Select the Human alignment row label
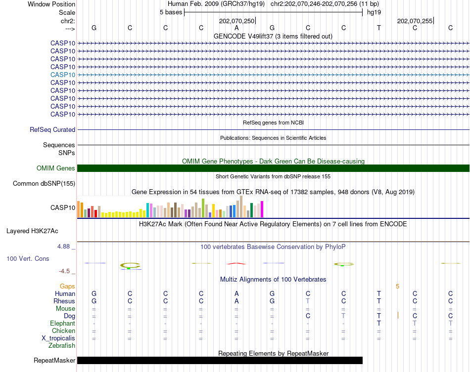The height and width of the screenshot is (372, 470). pos(65,293)
